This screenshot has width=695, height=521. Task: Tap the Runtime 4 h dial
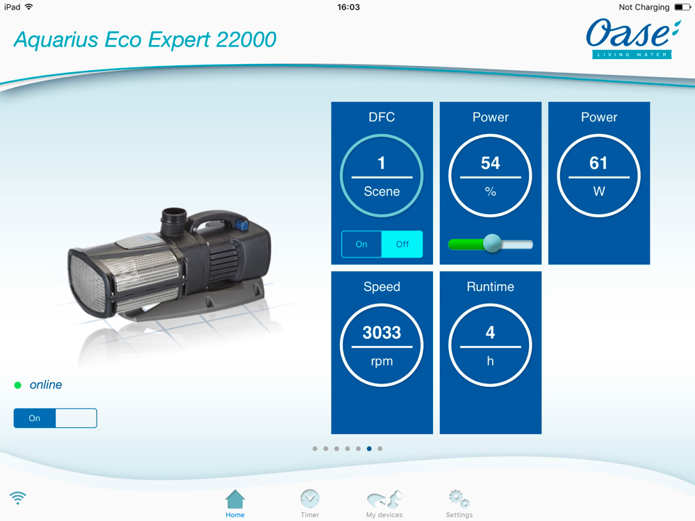point(490,345)
